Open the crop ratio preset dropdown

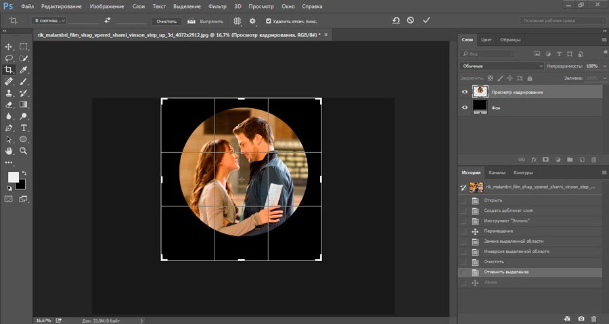pyautogui.click(x=49, y=20)
